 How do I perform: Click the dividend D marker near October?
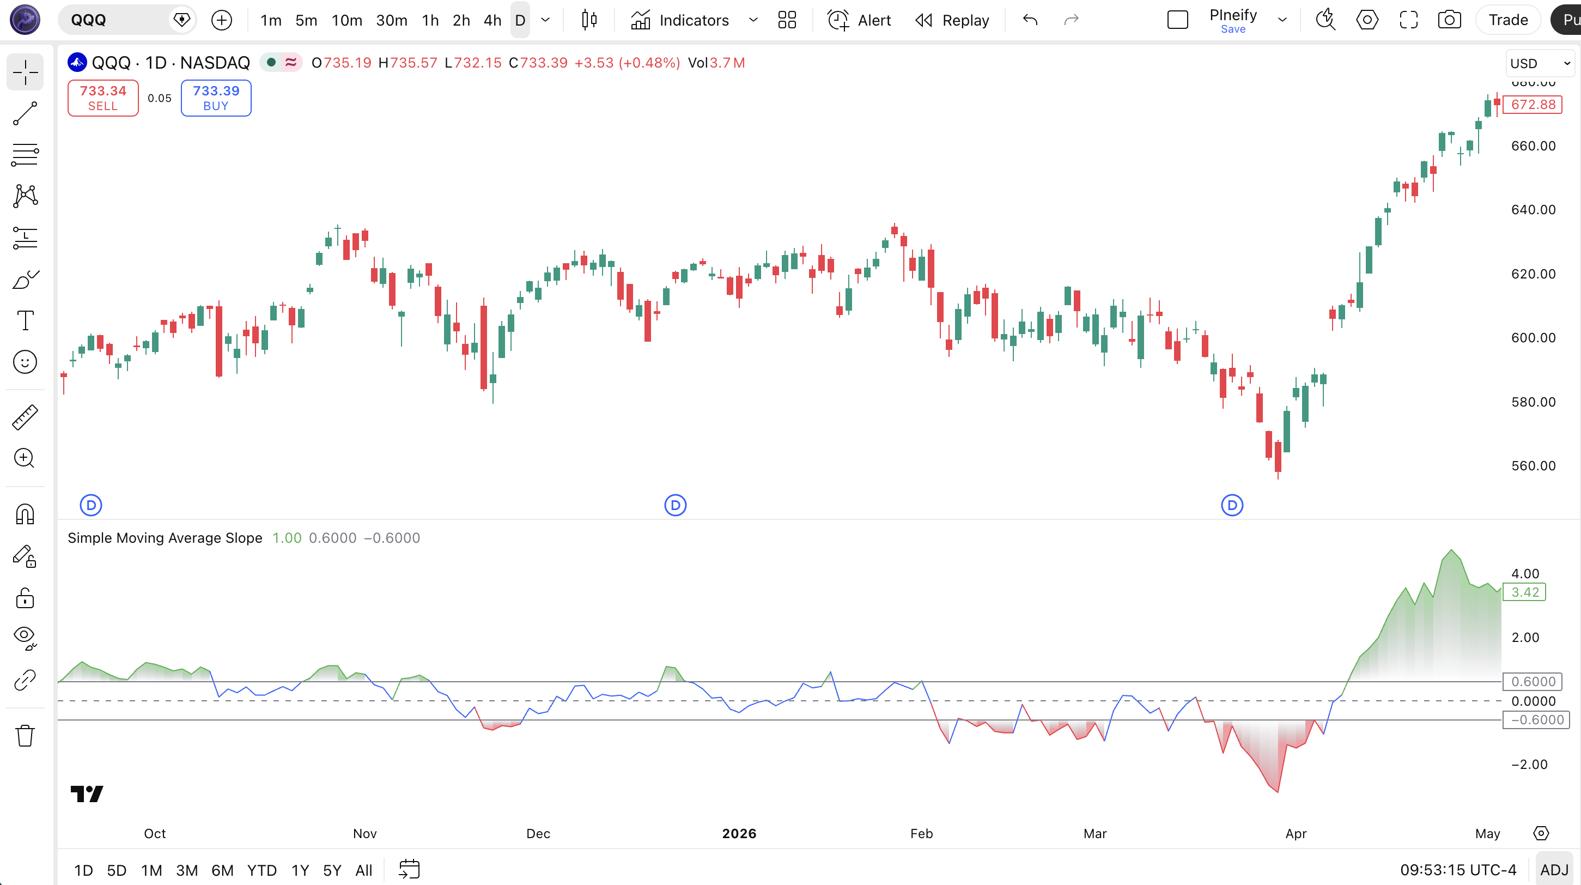[92, 506]
